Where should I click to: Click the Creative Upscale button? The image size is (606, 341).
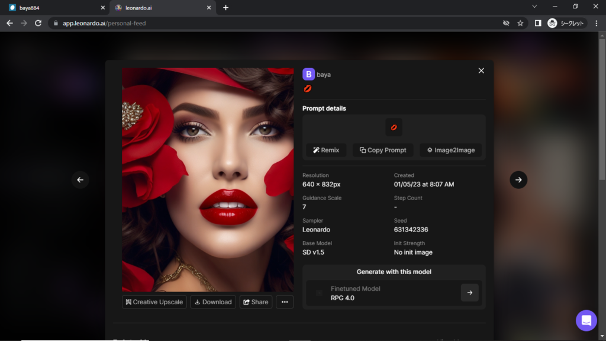[x=154, y=302]
